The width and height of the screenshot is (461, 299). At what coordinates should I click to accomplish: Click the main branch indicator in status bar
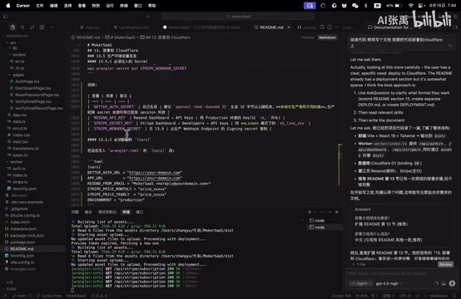point(19,296)
